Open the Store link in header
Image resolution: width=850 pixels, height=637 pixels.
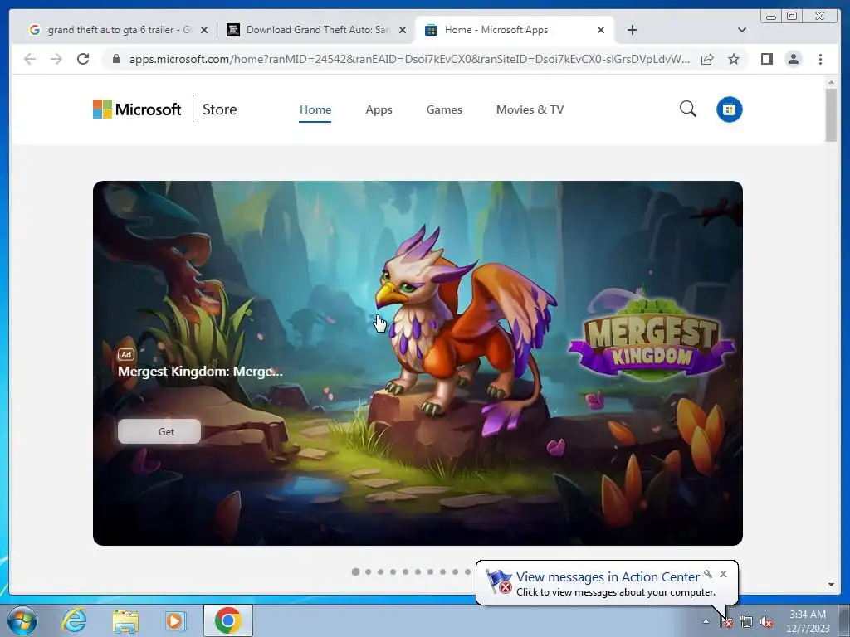(x=219, y=109)
